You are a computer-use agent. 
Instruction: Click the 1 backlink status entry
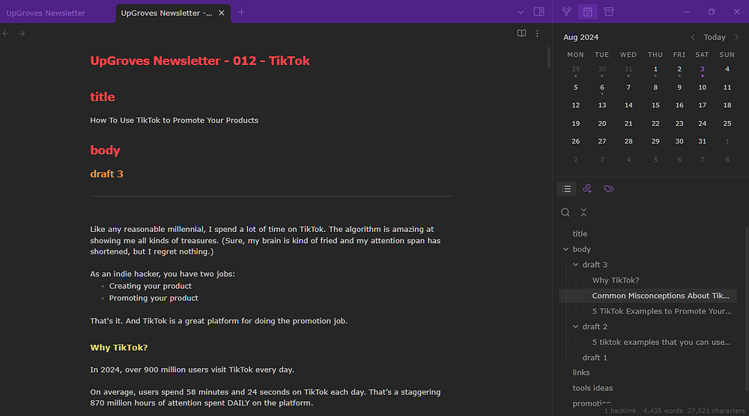point(620,411)
